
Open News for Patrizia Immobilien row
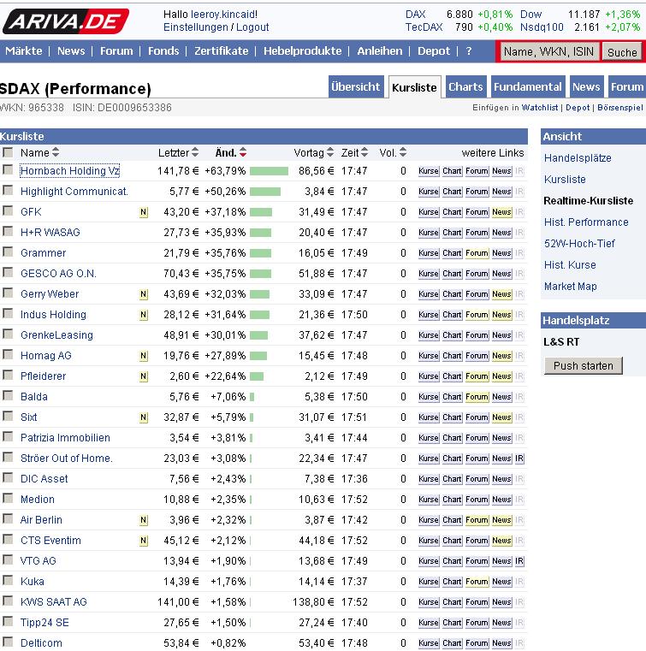coord(501,438)
